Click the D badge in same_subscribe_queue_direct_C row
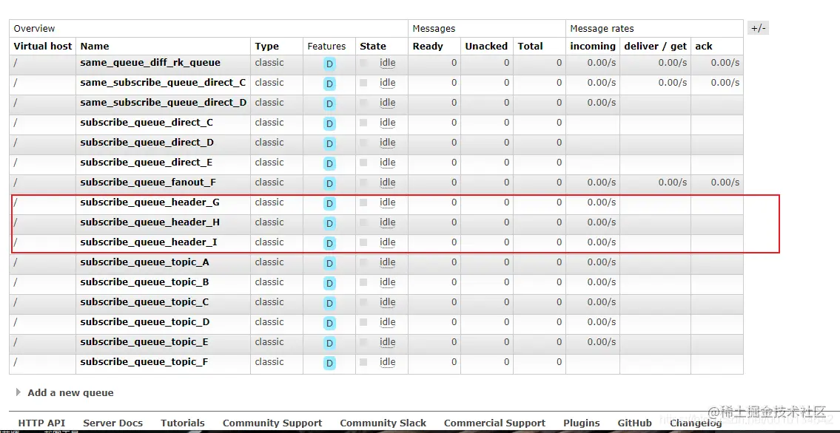 click(x=329, y=84)
